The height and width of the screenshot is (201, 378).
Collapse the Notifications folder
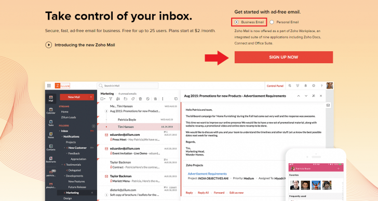click(62, 137)
